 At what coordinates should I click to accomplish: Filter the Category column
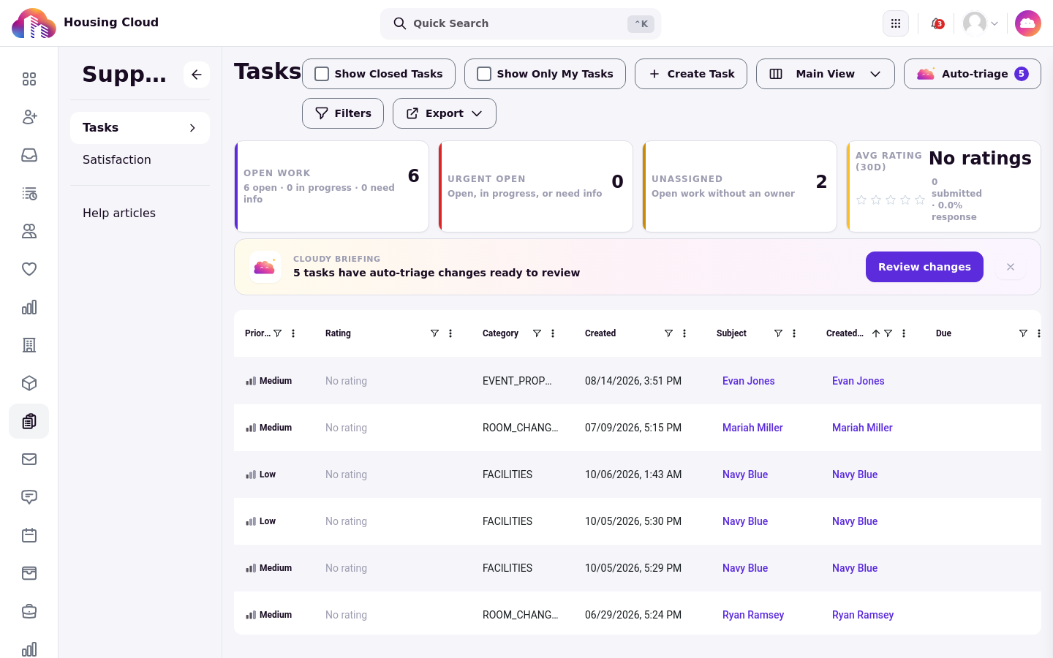(x=537, y=333)
